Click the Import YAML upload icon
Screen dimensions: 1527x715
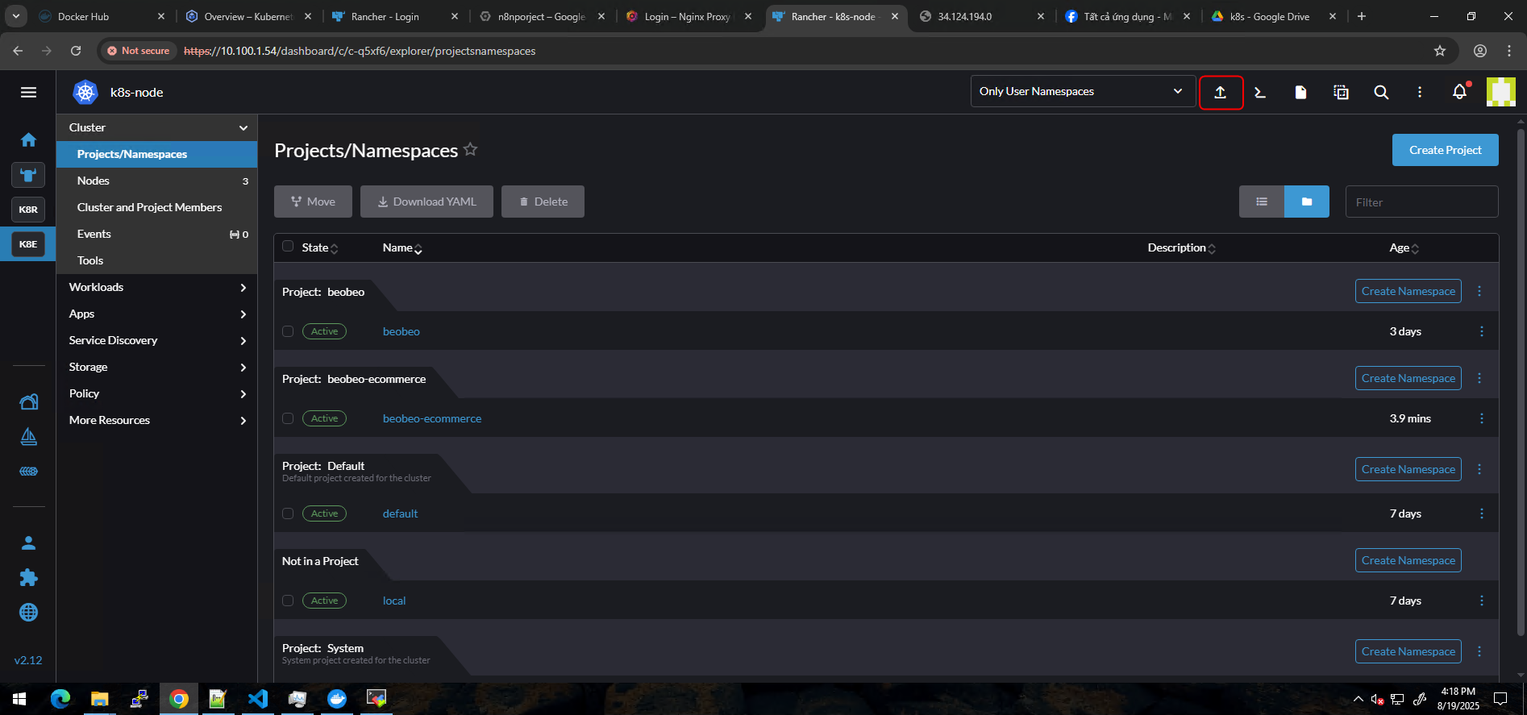click(x=1221, y=93)
